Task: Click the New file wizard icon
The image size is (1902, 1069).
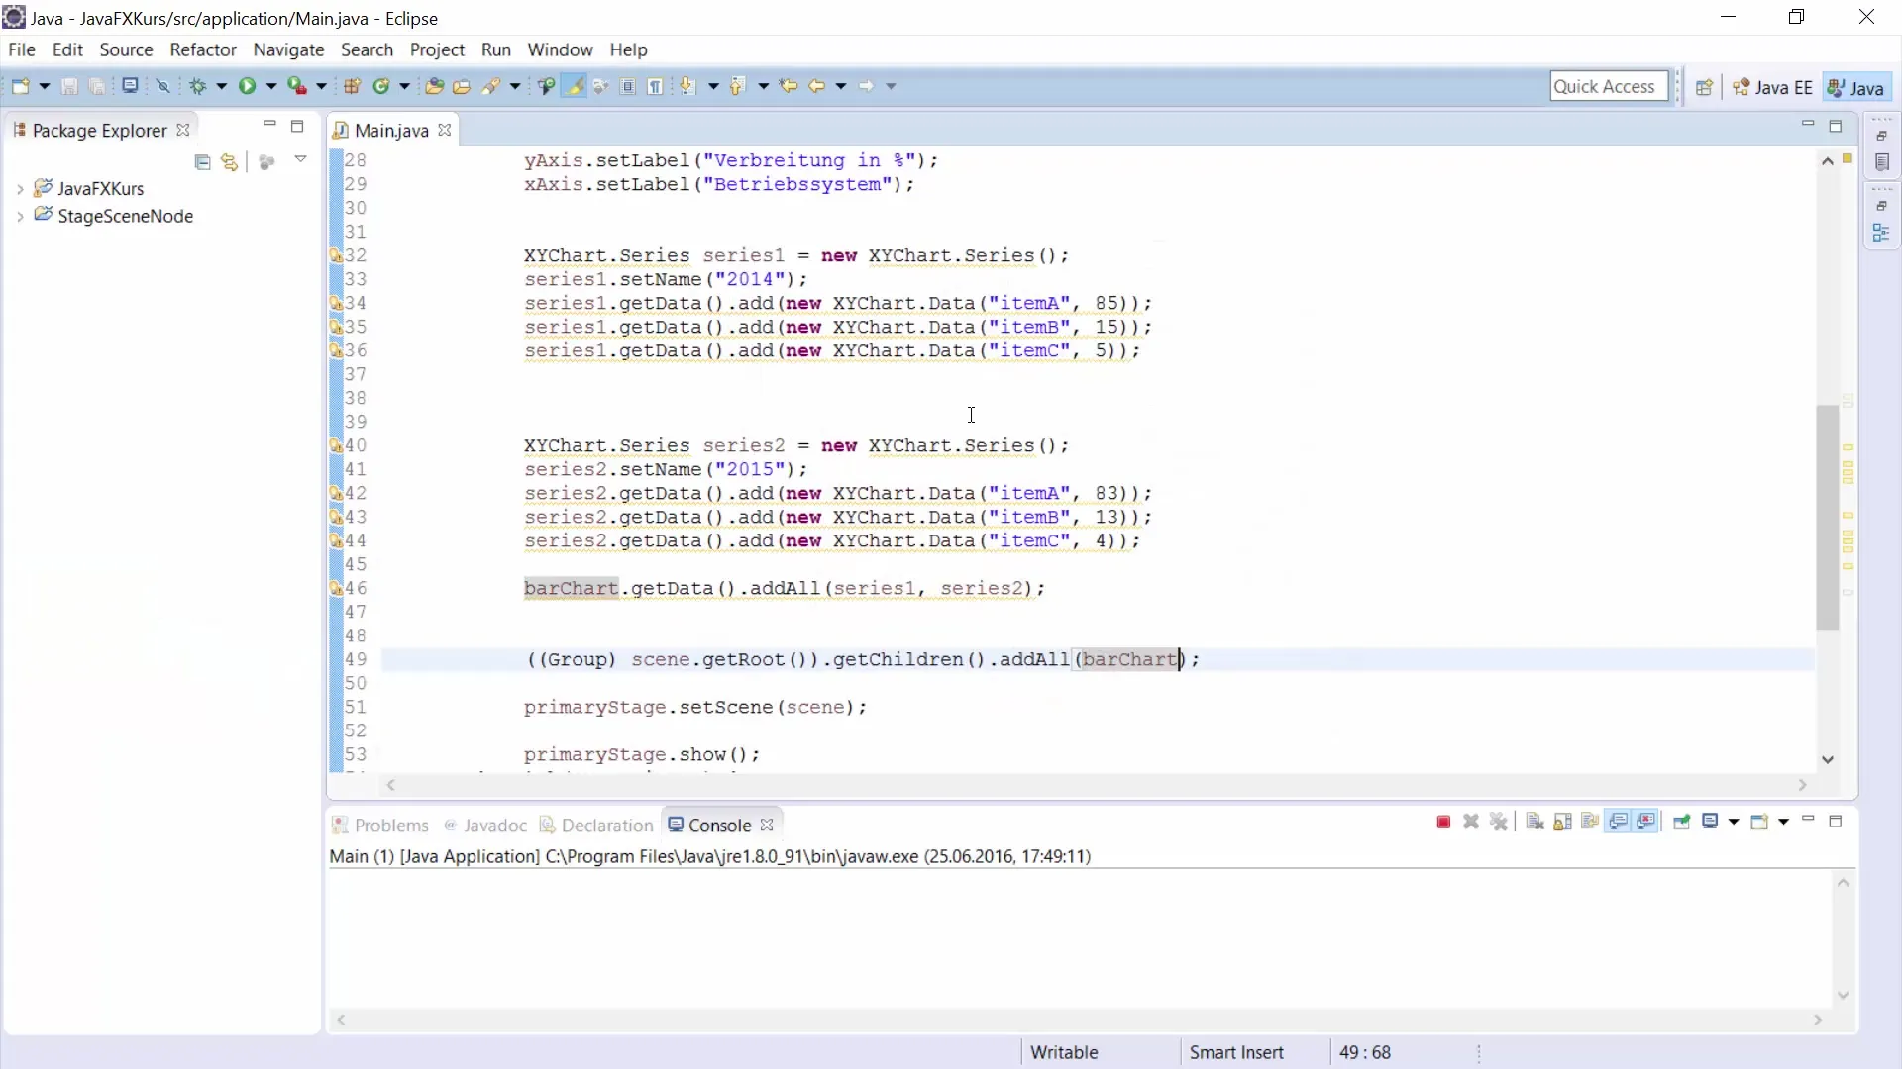Action: pos(21,86)
